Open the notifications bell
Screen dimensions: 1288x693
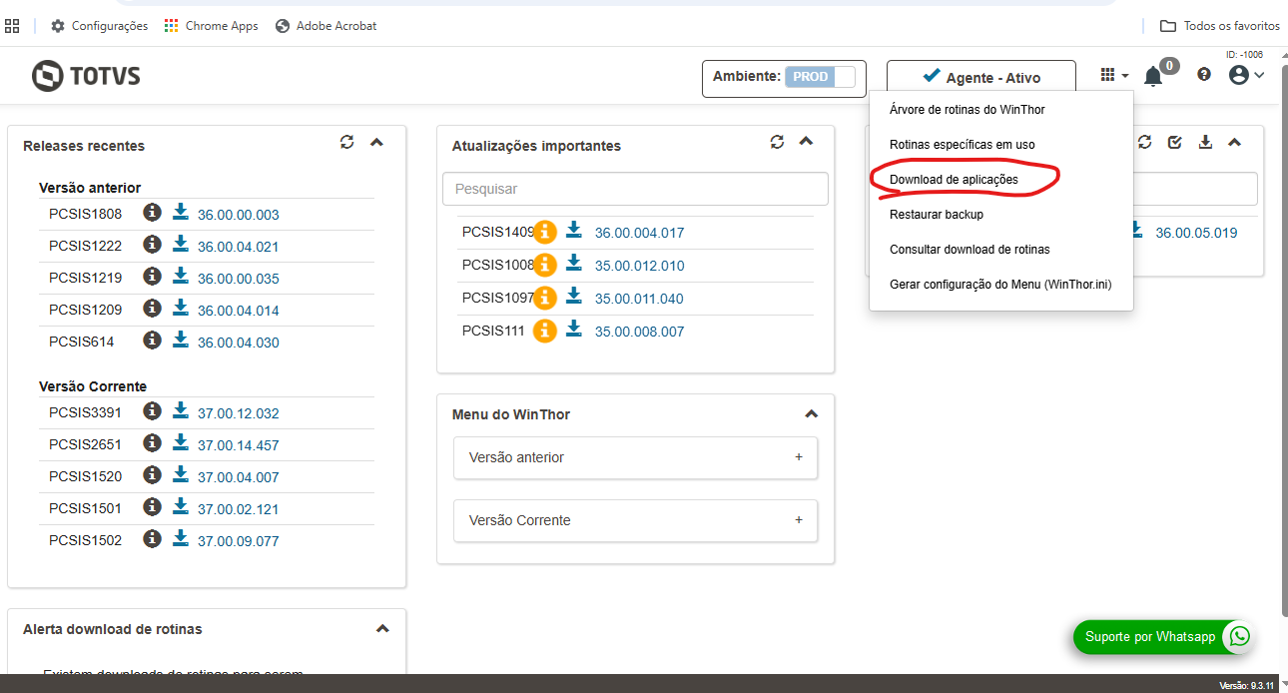point(1153,76)
